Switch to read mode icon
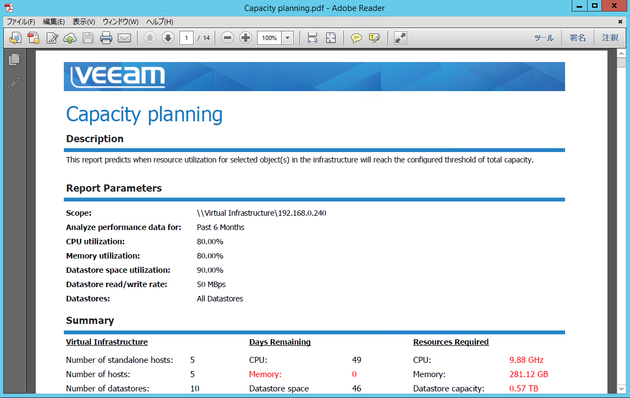 (x=400, y=38)
